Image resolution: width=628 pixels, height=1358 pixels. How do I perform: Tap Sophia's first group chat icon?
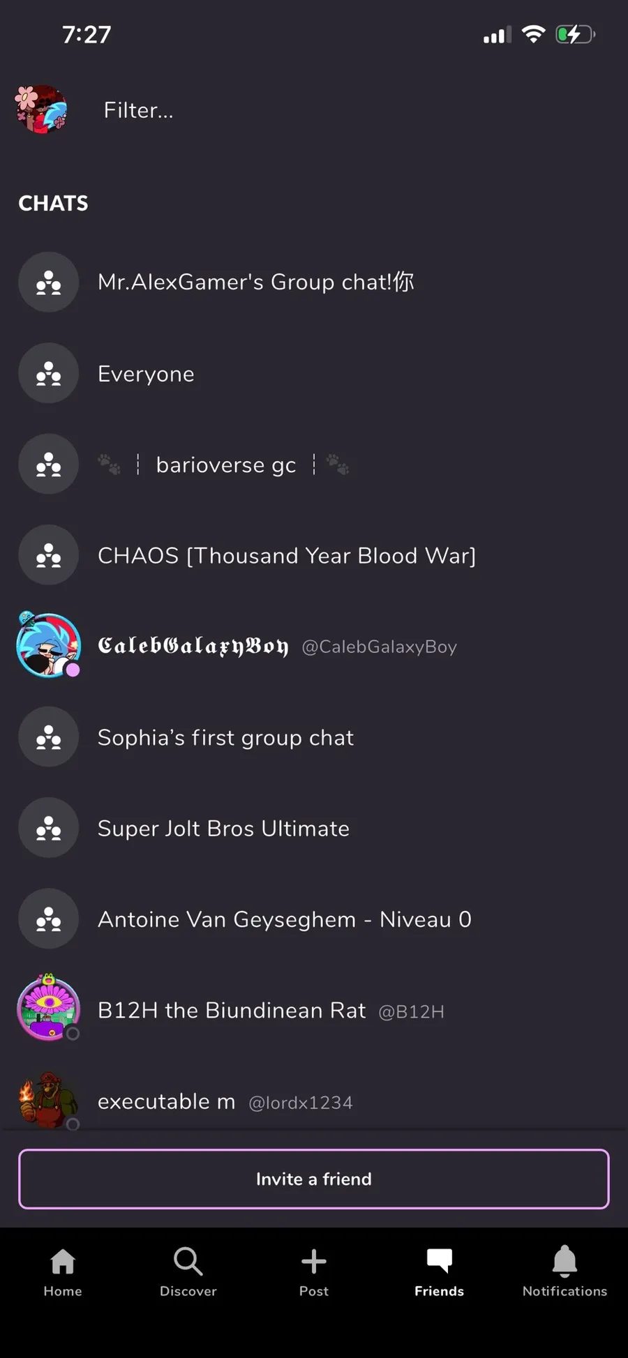[x=48, y=737]
